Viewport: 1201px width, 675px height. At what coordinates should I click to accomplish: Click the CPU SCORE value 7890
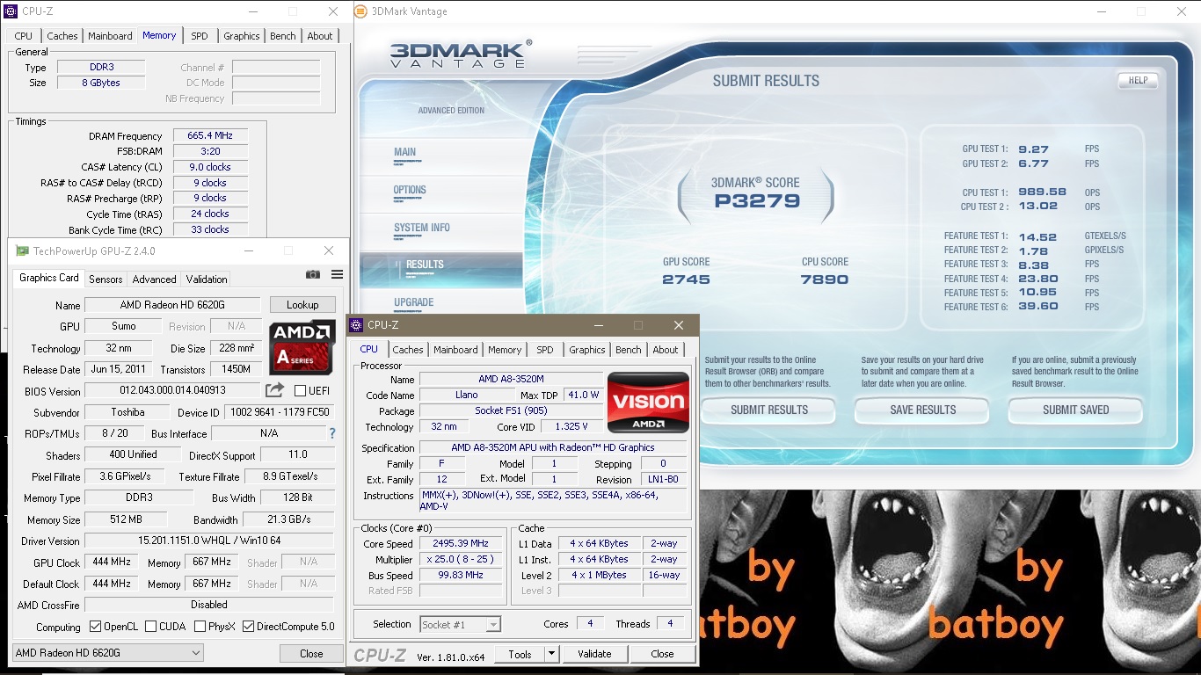[x=825, y=279]
